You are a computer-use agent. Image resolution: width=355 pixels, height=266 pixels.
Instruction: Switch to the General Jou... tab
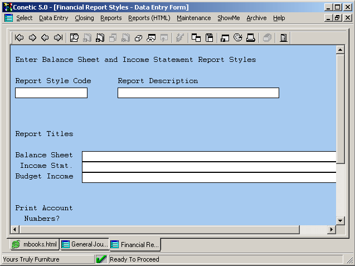(84, 244)
